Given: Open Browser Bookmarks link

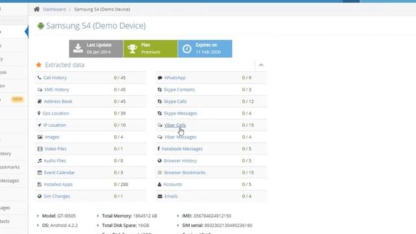Looking at the screenshot, I should [185, 172].
